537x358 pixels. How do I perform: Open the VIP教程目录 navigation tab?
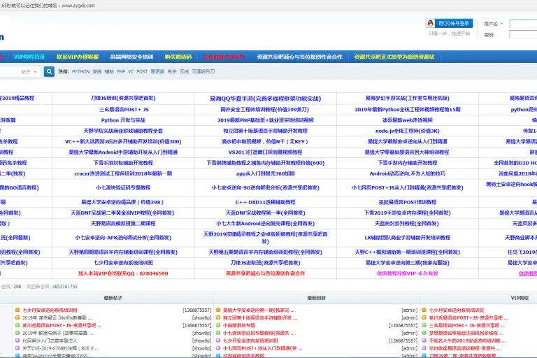tap(29, 57)
